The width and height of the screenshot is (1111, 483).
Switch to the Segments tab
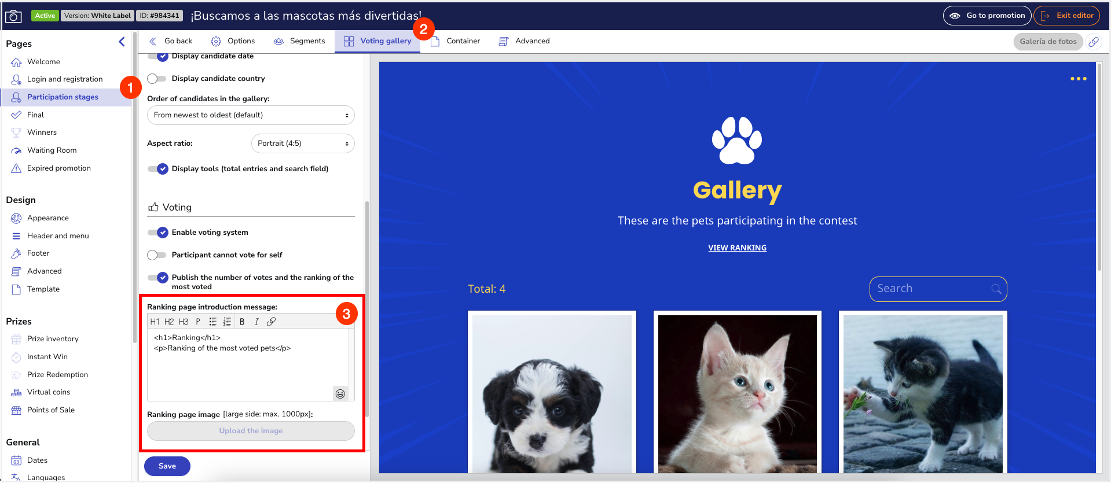299,41
